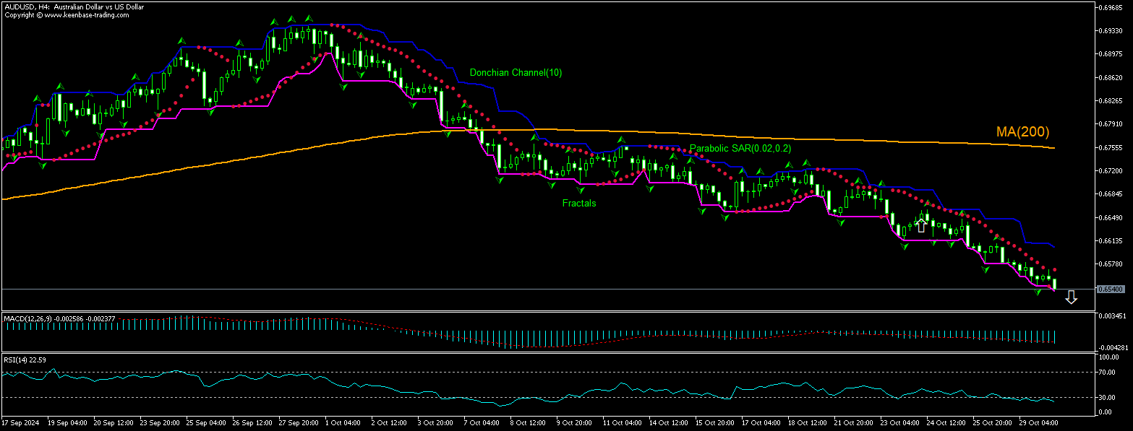The width and height of the screenshot is (1133, 431).
Task: Click the AUDUSD H4 chart title text
Action: pos(72,6)
